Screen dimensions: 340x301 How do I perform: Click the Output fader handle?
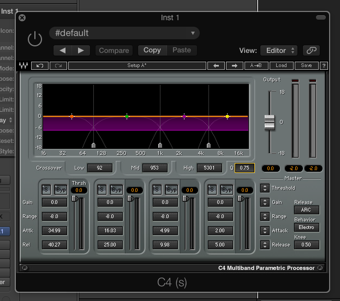[x=269, y=122]
